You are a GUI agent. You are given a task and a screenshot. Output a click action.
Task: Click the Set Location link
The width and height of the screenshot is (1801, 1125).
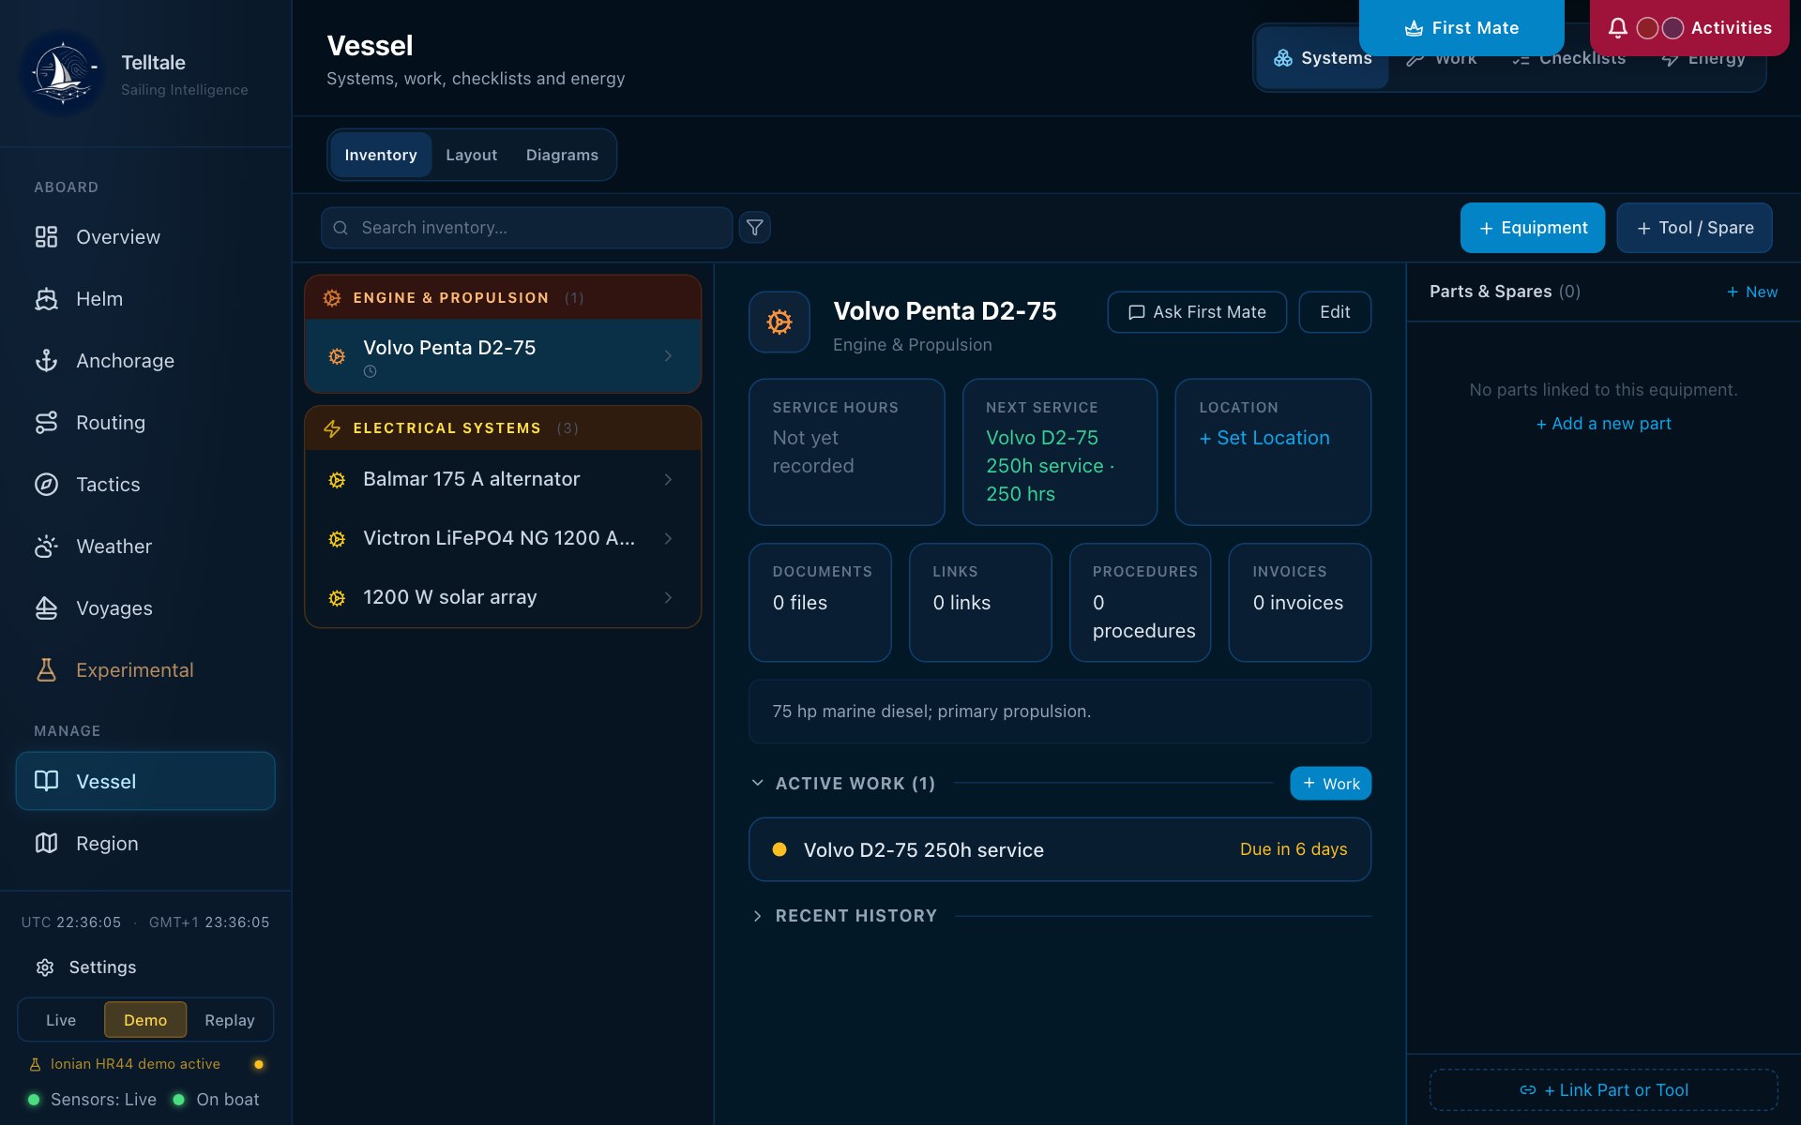[x=1264, y=438]
